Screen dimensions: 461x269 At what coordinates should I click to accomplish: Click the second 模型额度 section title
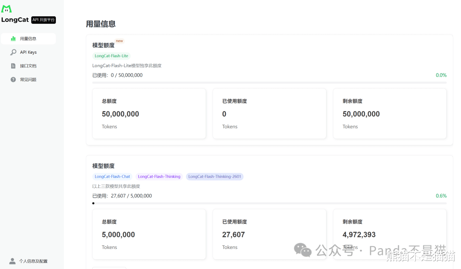point(103,166)
